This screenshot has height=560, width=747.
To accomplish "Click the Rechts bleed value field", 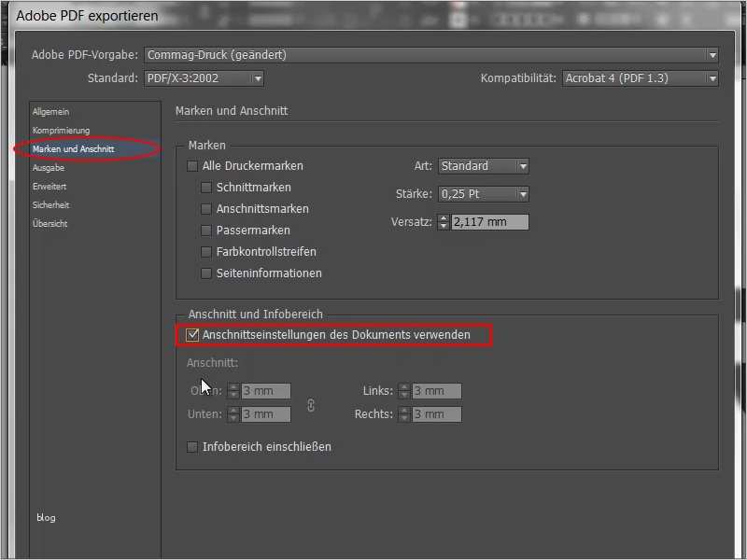I will tap(436, 414).
